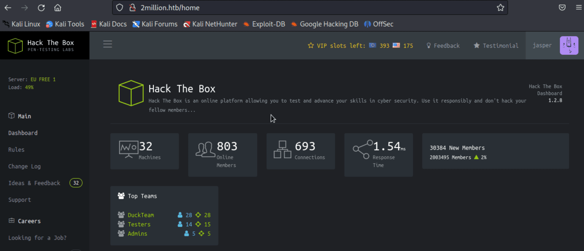Viewport: 584px width, 251px height.
Task: Click the sidebar hamburger toggle icon
Action: [108, 44]
